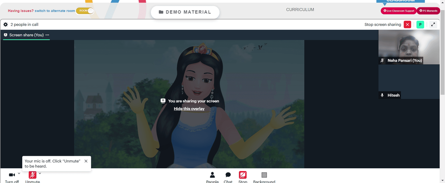This screenshot has height=183, width=445.
Task: Click the green P participant avatar
Action: point(420,25)
